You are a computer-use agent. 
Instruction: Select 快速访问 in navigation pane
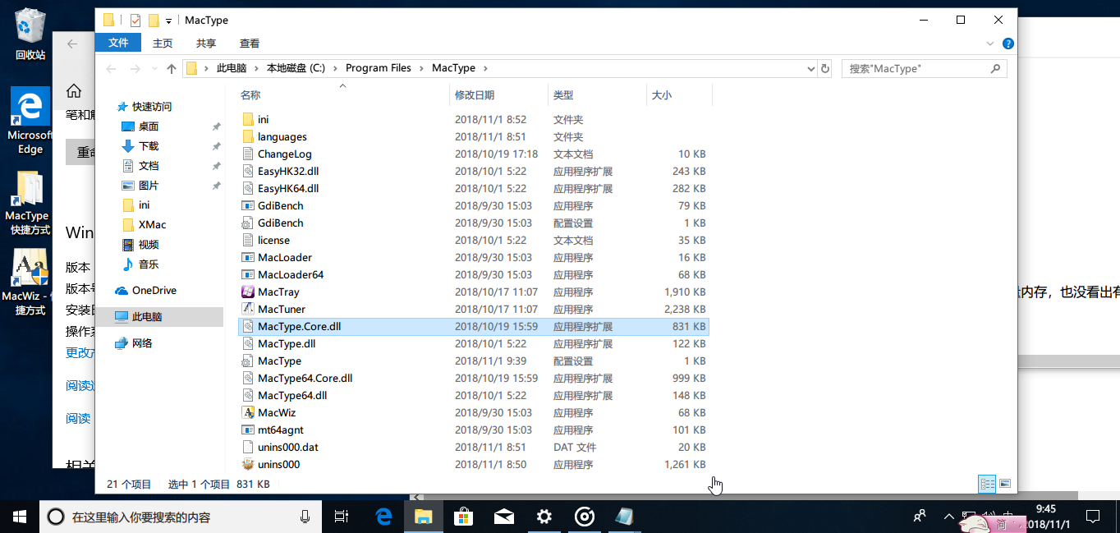click(x=152, y=107)
